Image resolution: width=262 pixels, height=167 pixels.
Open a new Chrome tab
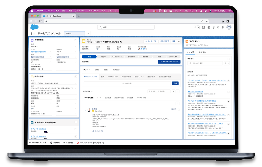coord(79,16)
